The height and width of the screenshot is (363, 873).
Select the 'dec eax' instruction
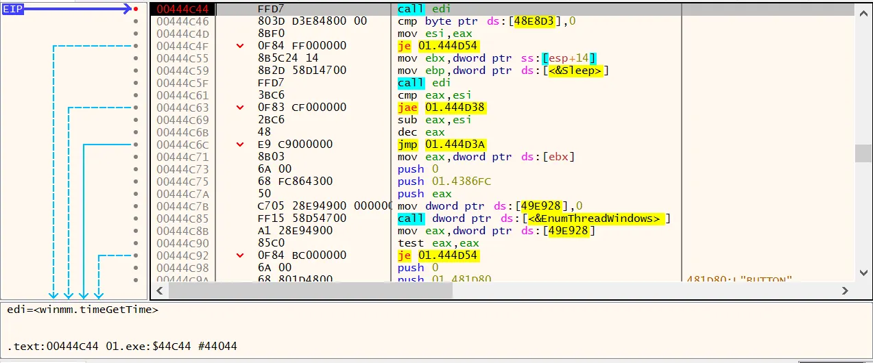(420, 132)
